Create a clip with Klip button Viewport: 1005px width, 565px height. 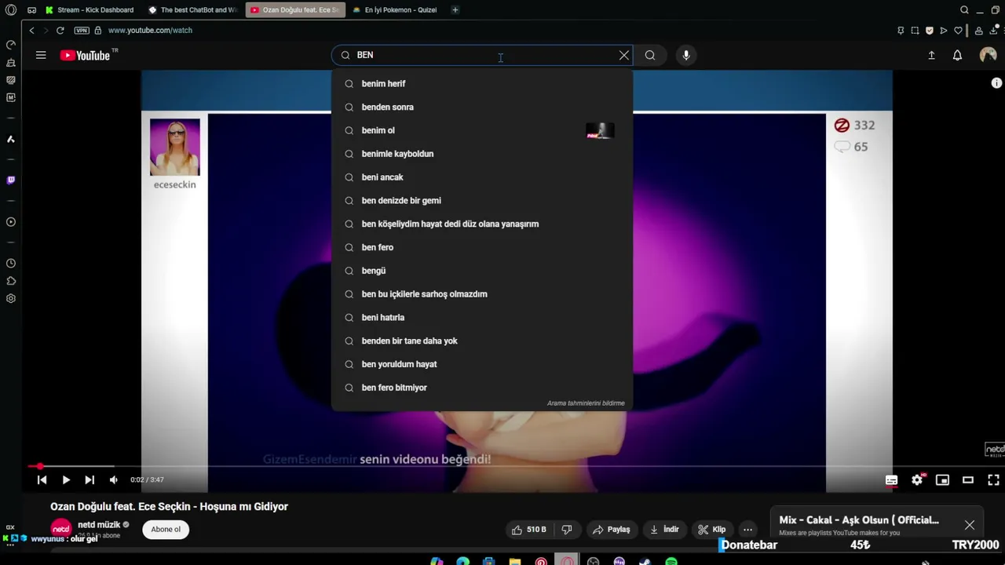tap(712, 530)
